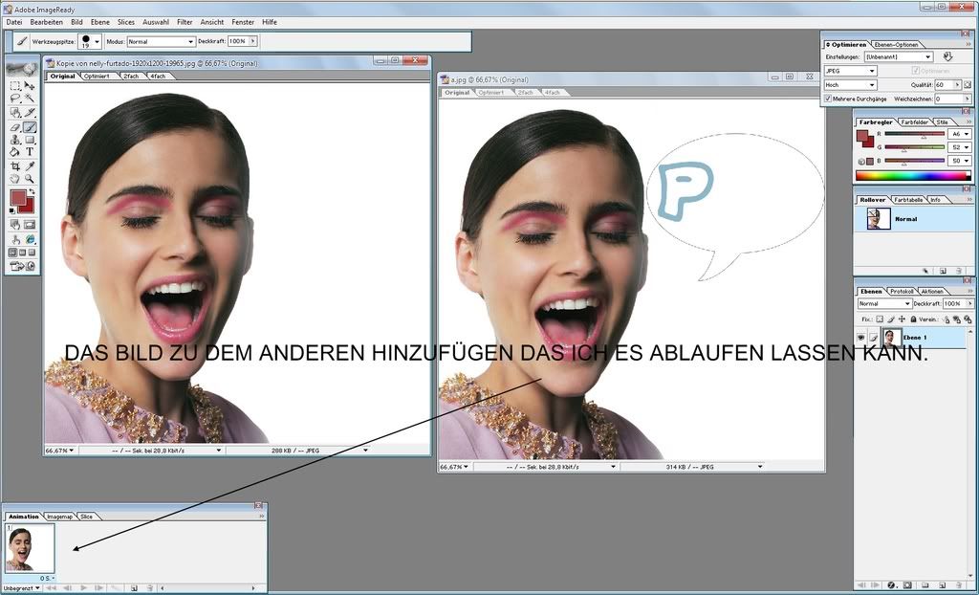Open the JPEG file format dropdown

pyautogui.click(x=850, y=71)
